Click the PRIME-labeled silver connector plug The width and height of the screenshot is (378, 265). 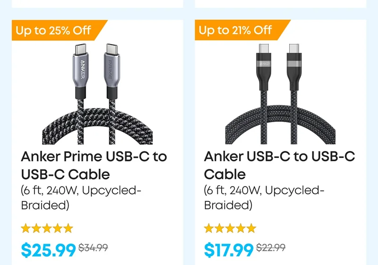coord(113,66)
